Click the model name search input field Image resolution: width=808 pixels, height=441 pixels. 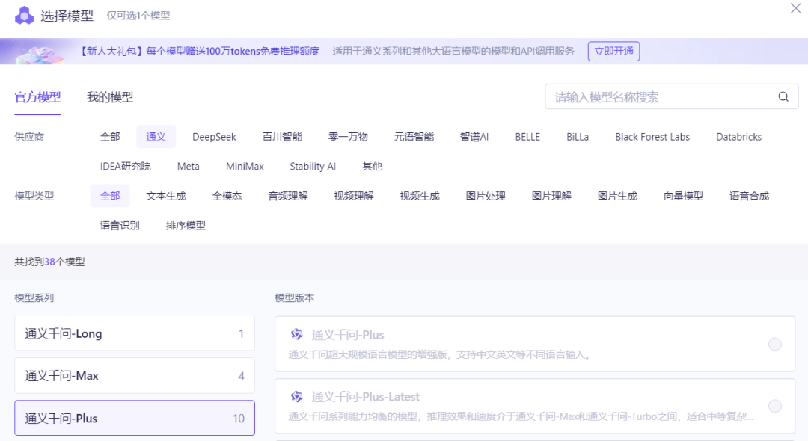(x=658, y=96)
